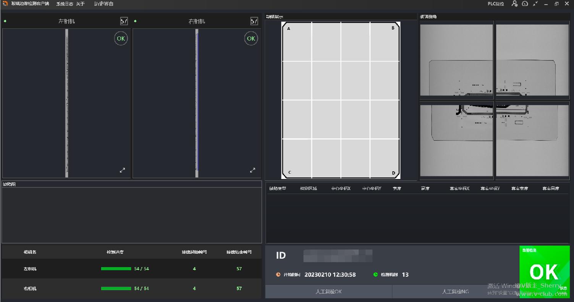Open the top-left glass corner thumbnail
This screenshot has height=302, width=574.
coord(456,60)
